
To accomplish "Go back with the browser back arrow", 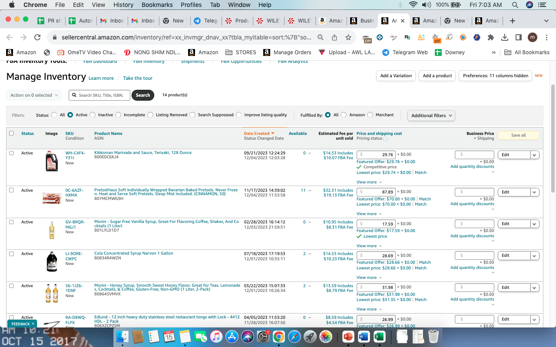I will click(x=10, y=37).
